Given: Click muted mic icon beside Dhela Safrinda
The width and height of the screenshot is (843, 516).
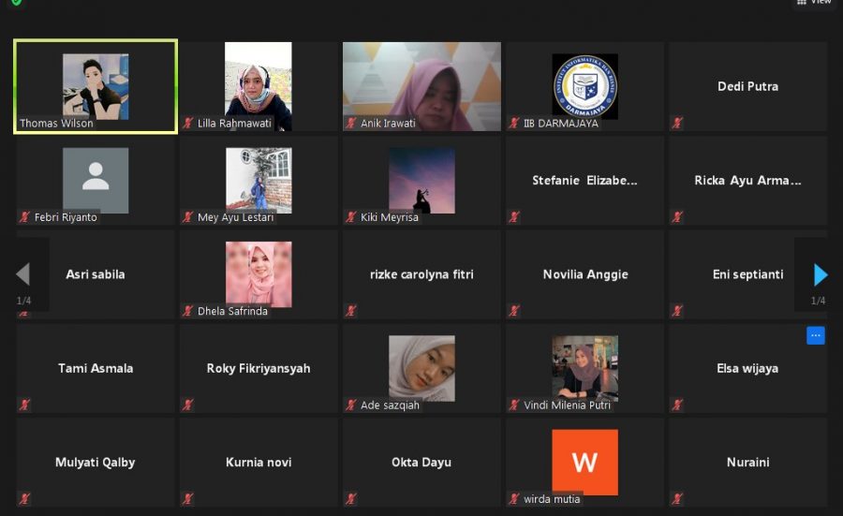Looking at the screenshot, I should pyautogui.click(x=187, y=311).
